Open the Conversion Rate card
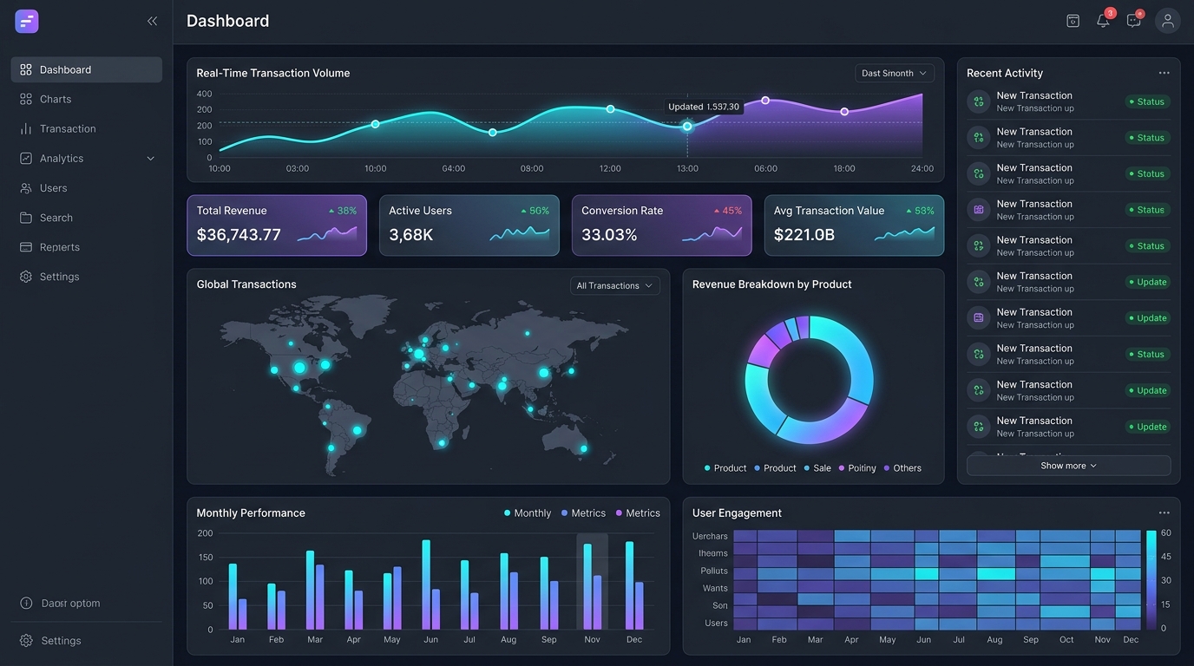 (662, 225)
